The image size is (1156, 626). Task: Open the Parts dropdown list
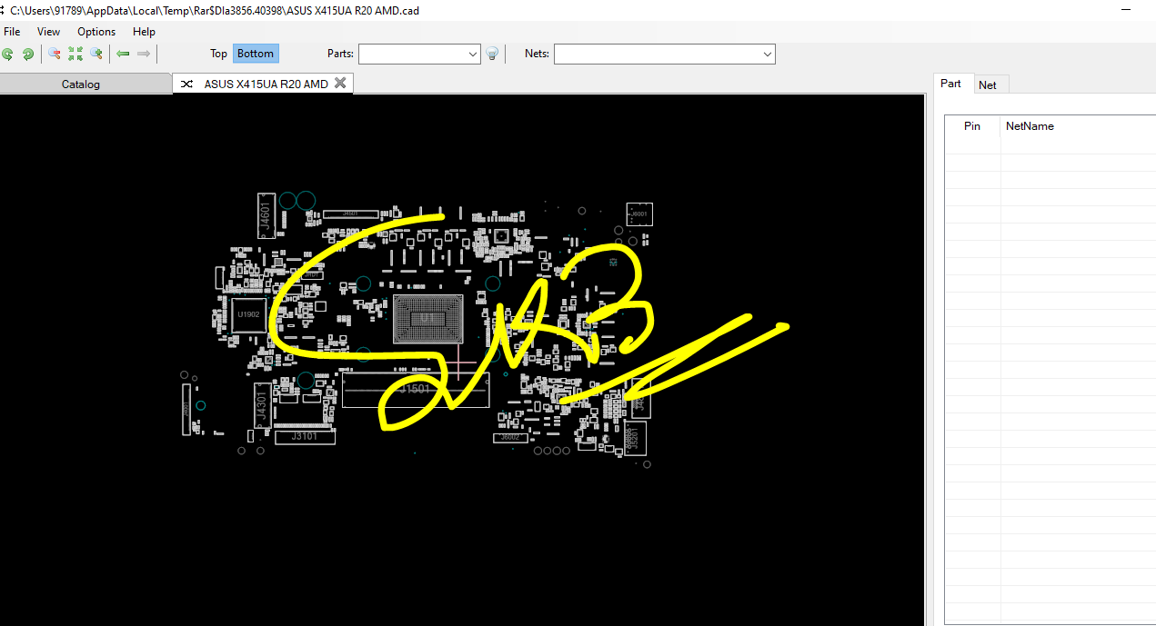coord(473,55)
